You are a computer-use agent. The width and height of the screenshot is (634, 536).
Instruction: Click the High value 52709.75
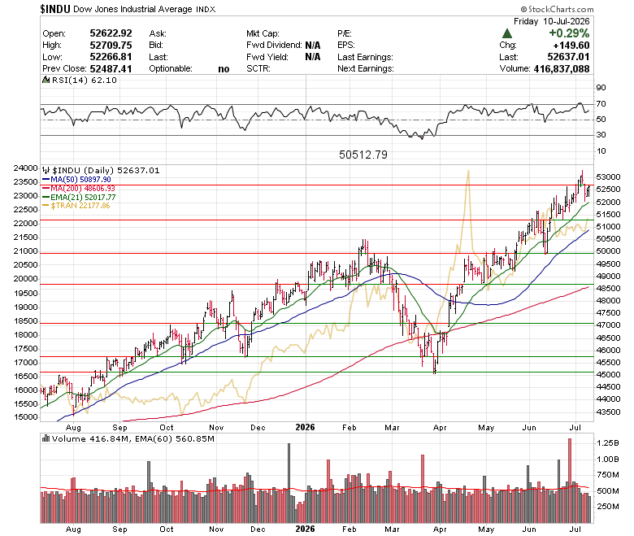click(111, 45)
